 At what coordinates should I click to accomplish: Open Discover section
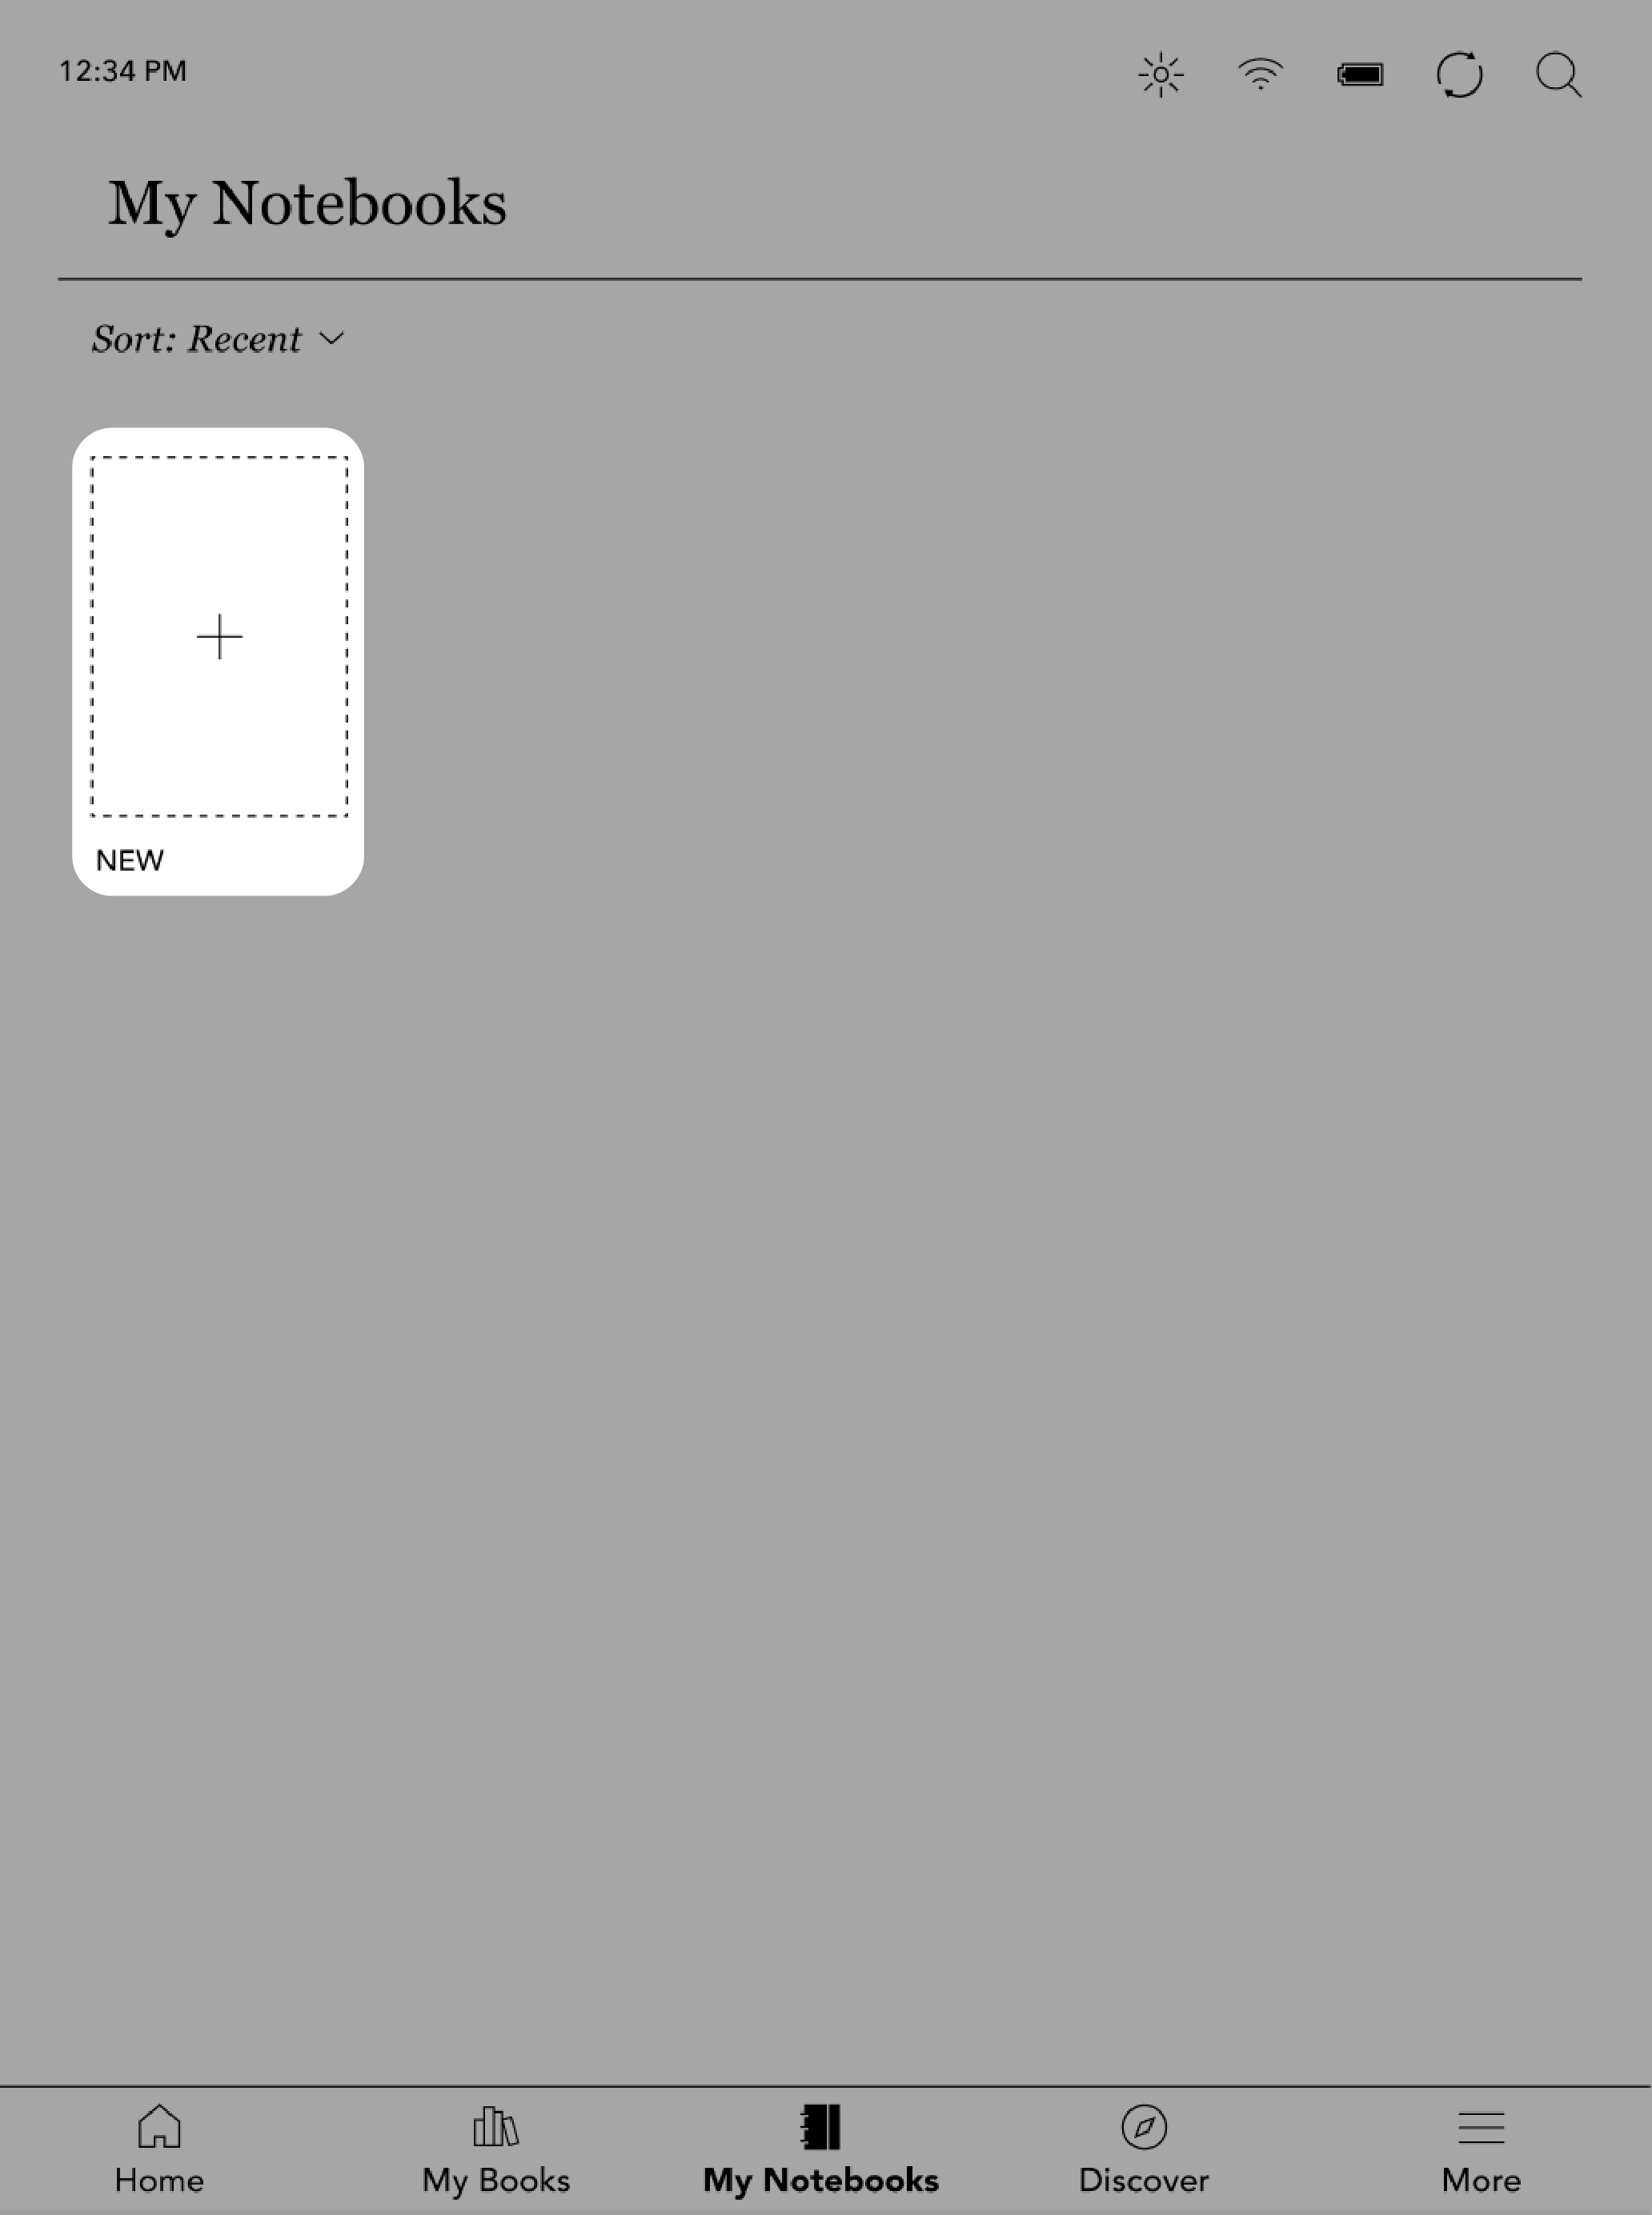(1144, 2149)
